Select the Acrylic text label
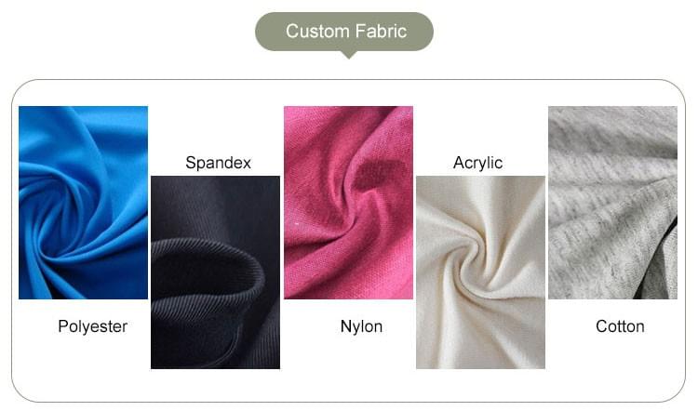Image resolution: width=698 pixels, height=411 pixels. click(477, 163)
